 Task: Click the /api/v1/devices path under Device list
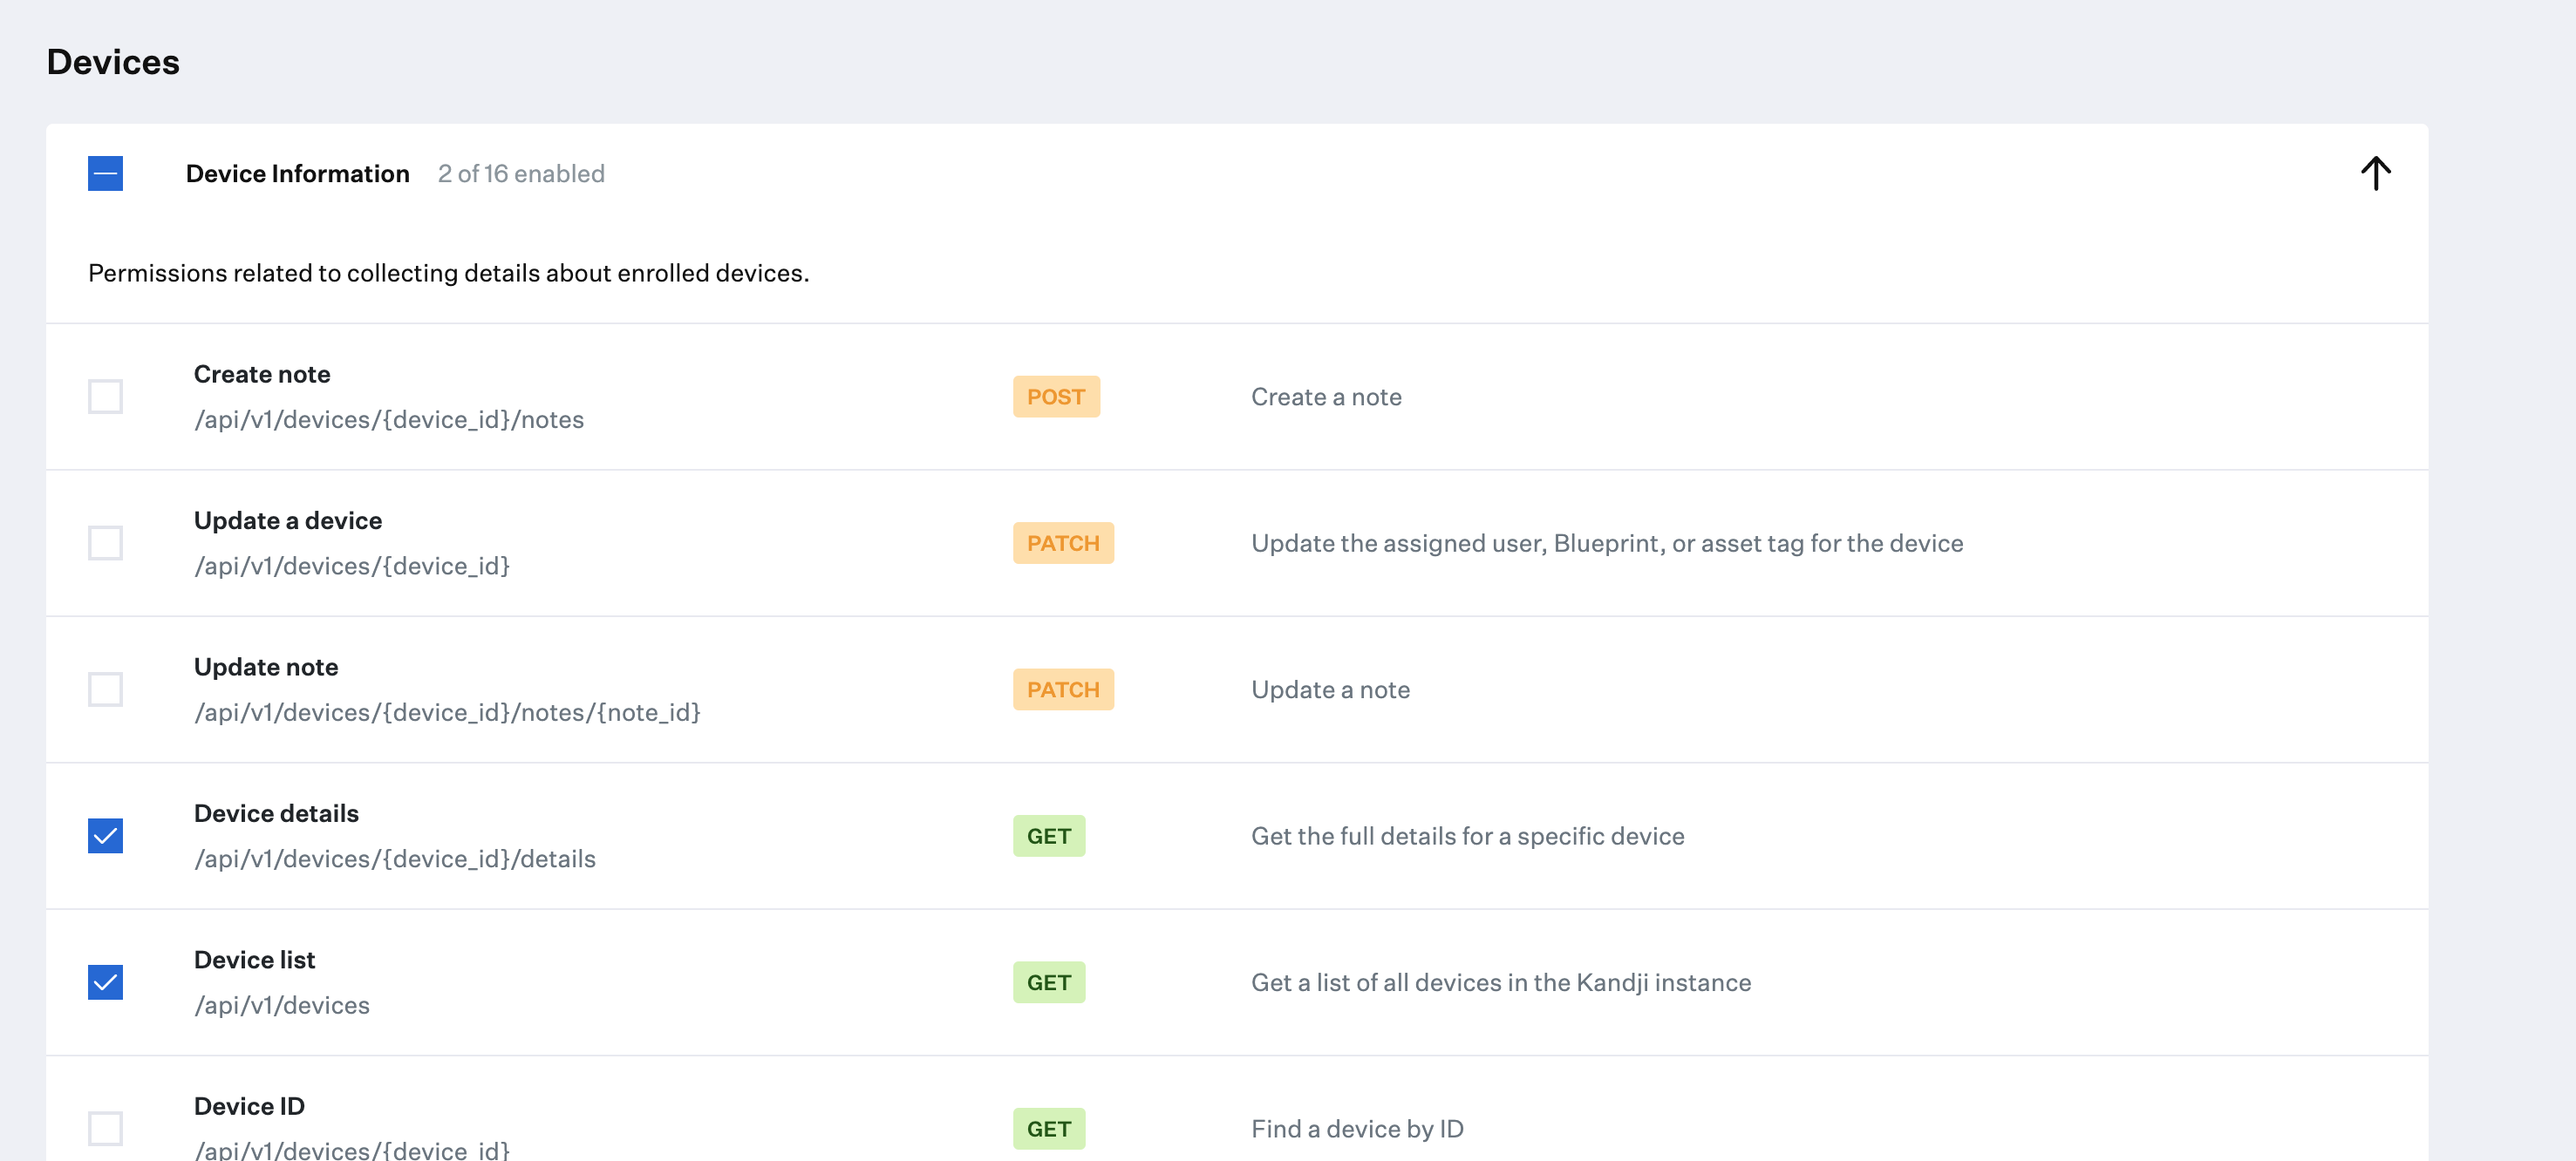point(282,1005)
